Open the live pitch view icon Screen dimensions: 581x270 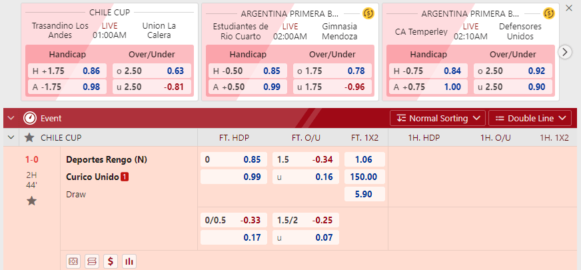[x=73, y=261]
